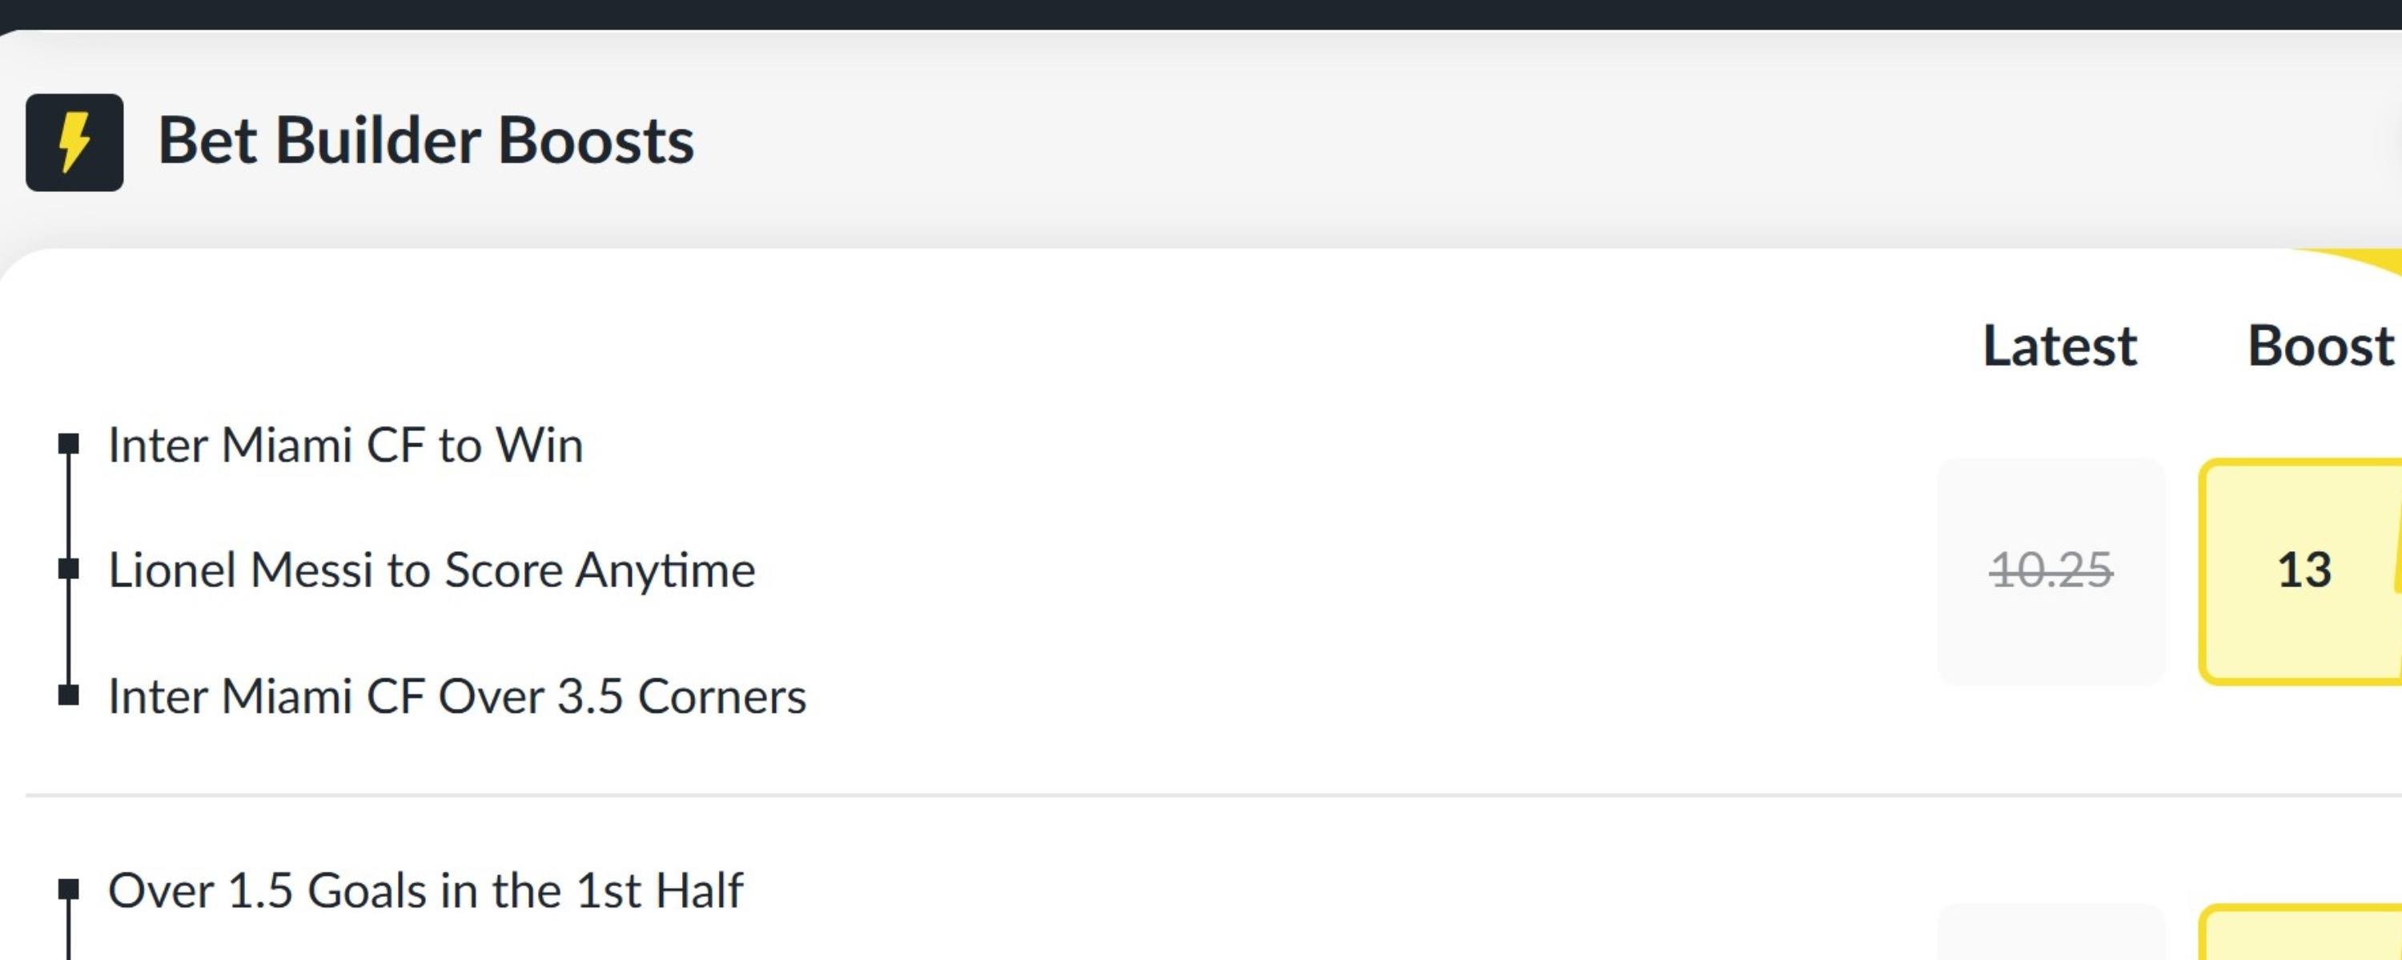Click the lightning bolt Bet Builder icon
Image resolution: width=2402 pixels, height=960 pixels.
[x=74, y=142]
